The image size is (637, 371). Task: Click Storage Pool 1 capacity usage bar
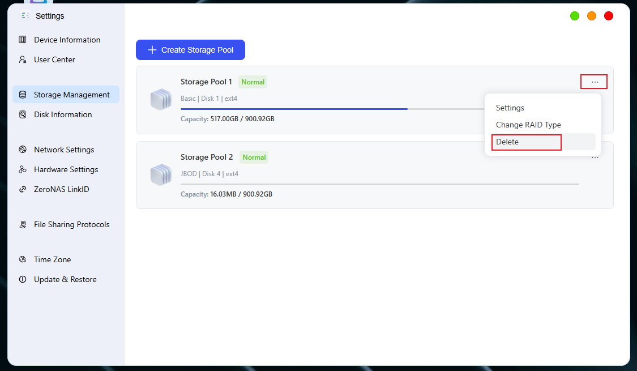[332, 109]
